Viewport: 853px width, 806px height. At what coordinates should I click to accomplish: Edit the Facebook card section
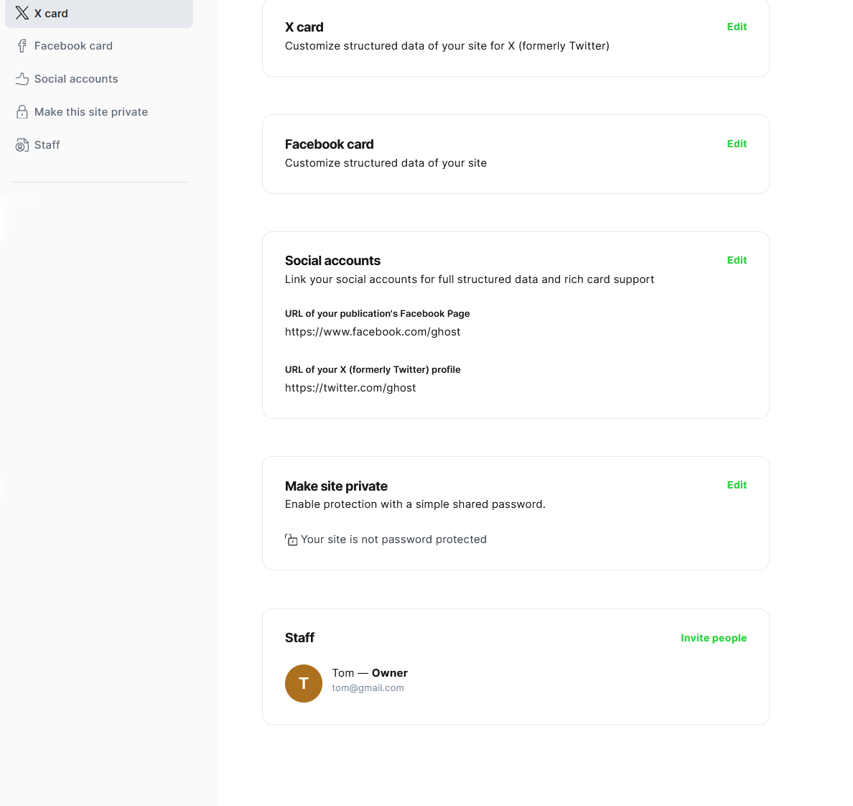click(x=737, y=144)
